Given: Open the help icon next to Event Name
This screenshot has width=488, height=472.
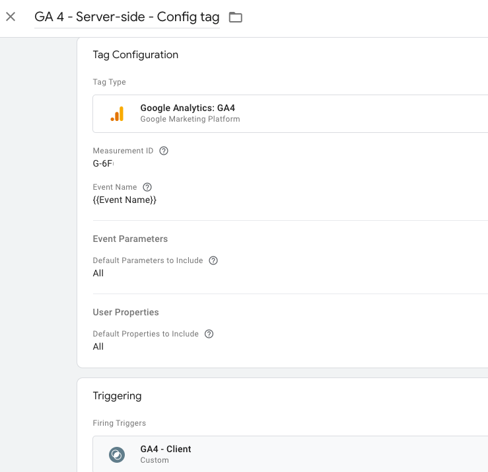Looking at the screenshot, I should 147,187.
